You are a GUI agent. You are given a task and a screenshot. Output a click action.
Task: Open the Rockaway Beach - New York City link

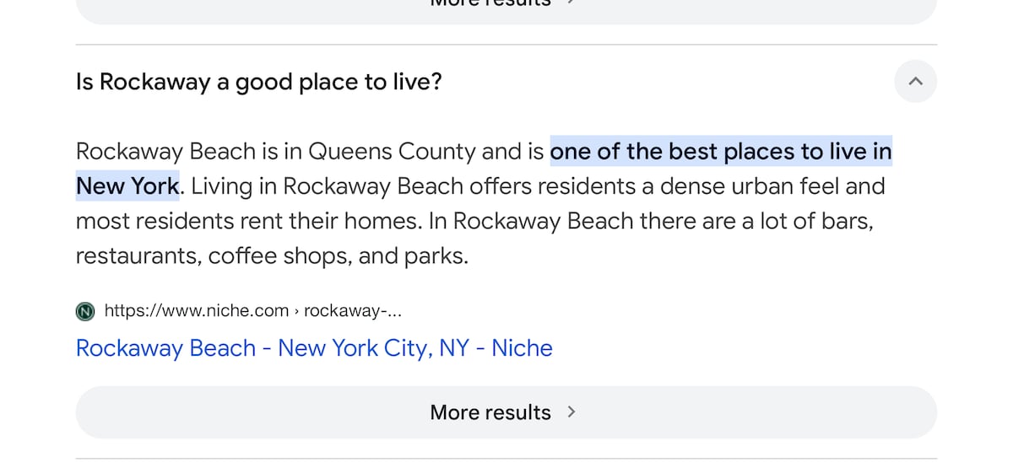point(314,348)
